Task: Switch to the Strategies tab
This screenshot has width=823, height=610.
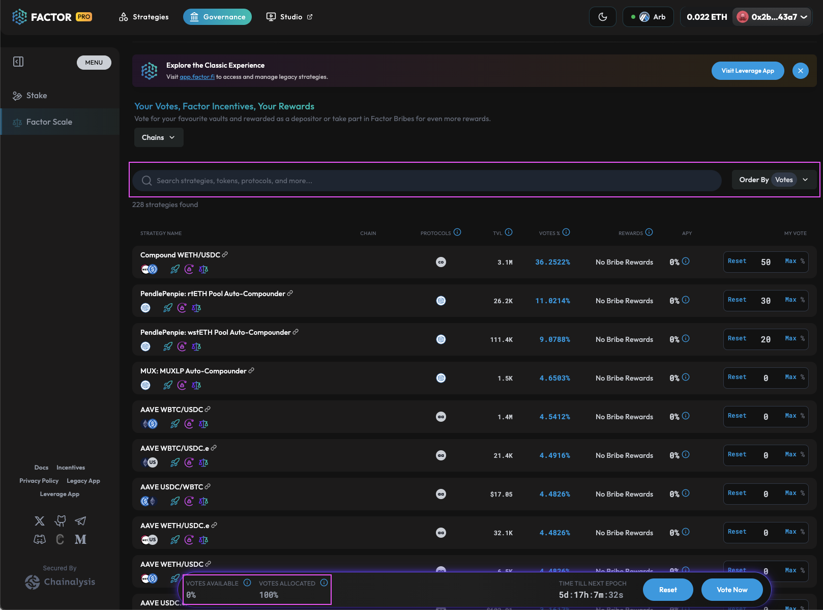Action: (144, 17)
